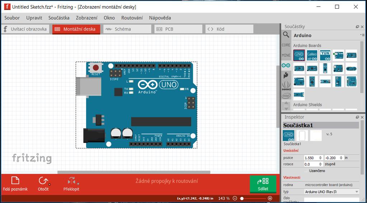The height and width of the screenshot is (203, 367).
Task: Open the Součástka menu
Action: pos(59,18)
